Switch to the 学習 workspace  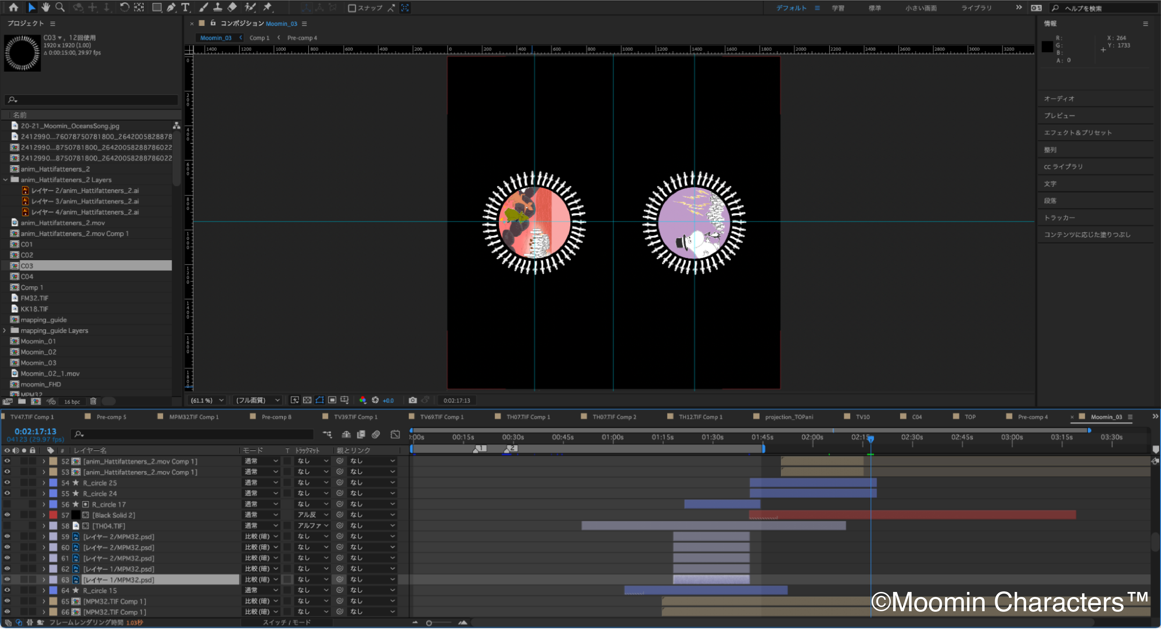coord(838,8)
